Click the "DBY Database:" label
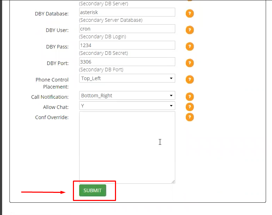The height and width of the screenshot is (215, 272). tap(52, 14)
